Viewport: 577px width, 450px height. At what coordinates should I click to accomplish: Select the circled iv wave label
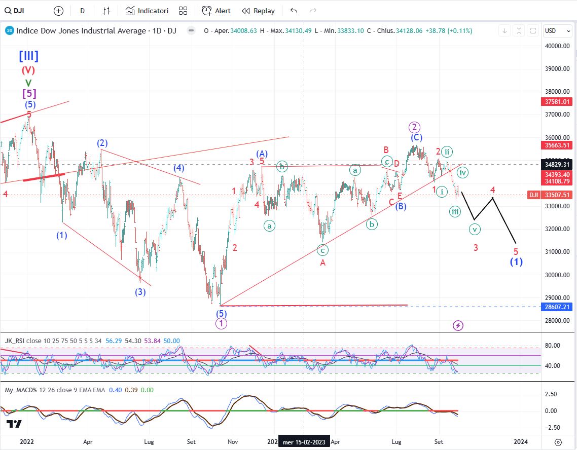click(462, 172)
